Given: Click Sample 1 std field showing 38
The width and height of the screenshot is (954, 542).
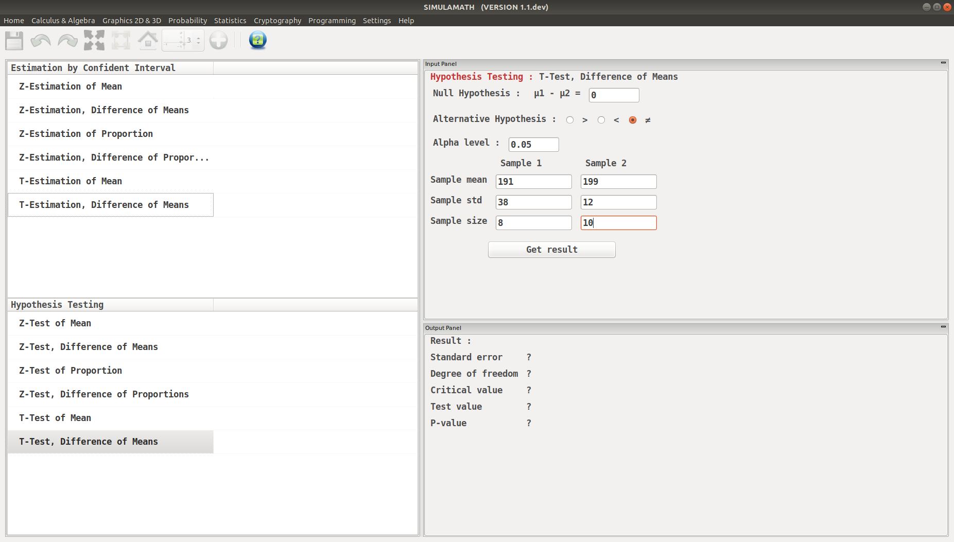Looking at the screenshot, I should (x=533, y=202).
